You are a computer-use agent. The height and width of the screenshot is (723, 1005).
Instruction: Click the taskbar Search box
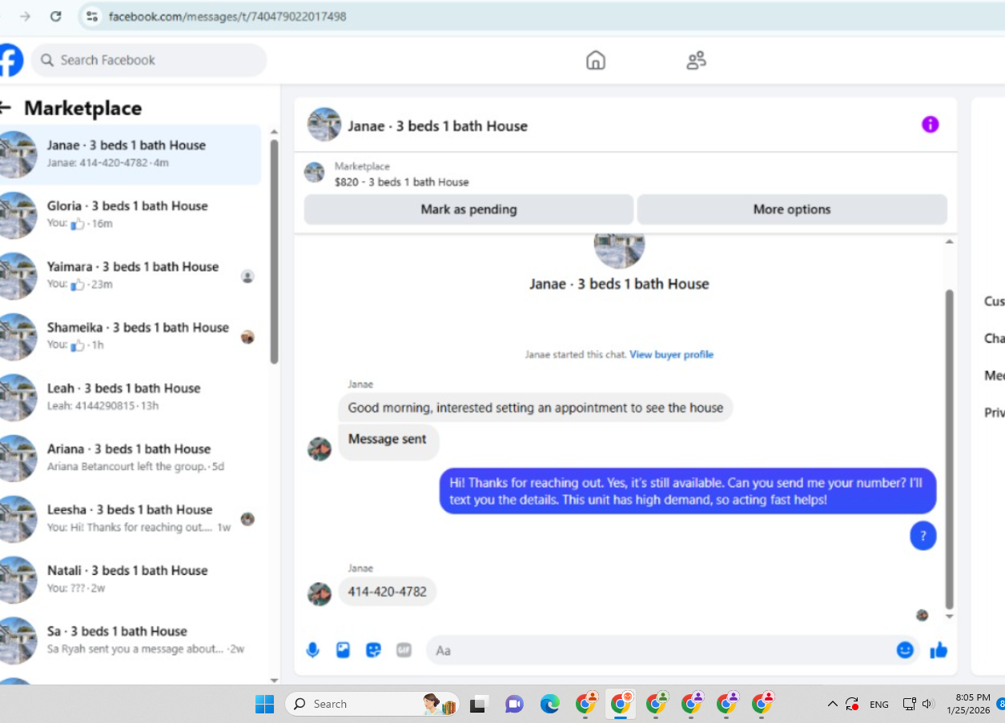tap(372, 704)
